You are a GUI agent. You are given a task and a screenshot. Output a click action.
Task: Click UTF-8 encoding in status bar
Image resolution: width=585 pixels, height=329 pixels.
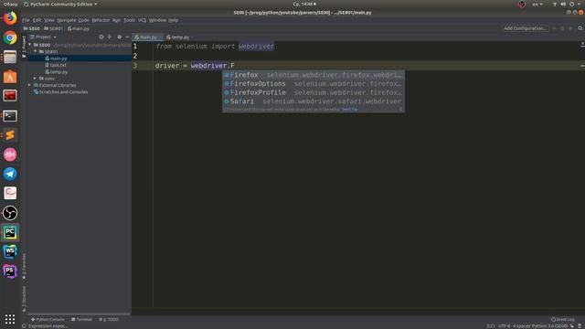504,326
